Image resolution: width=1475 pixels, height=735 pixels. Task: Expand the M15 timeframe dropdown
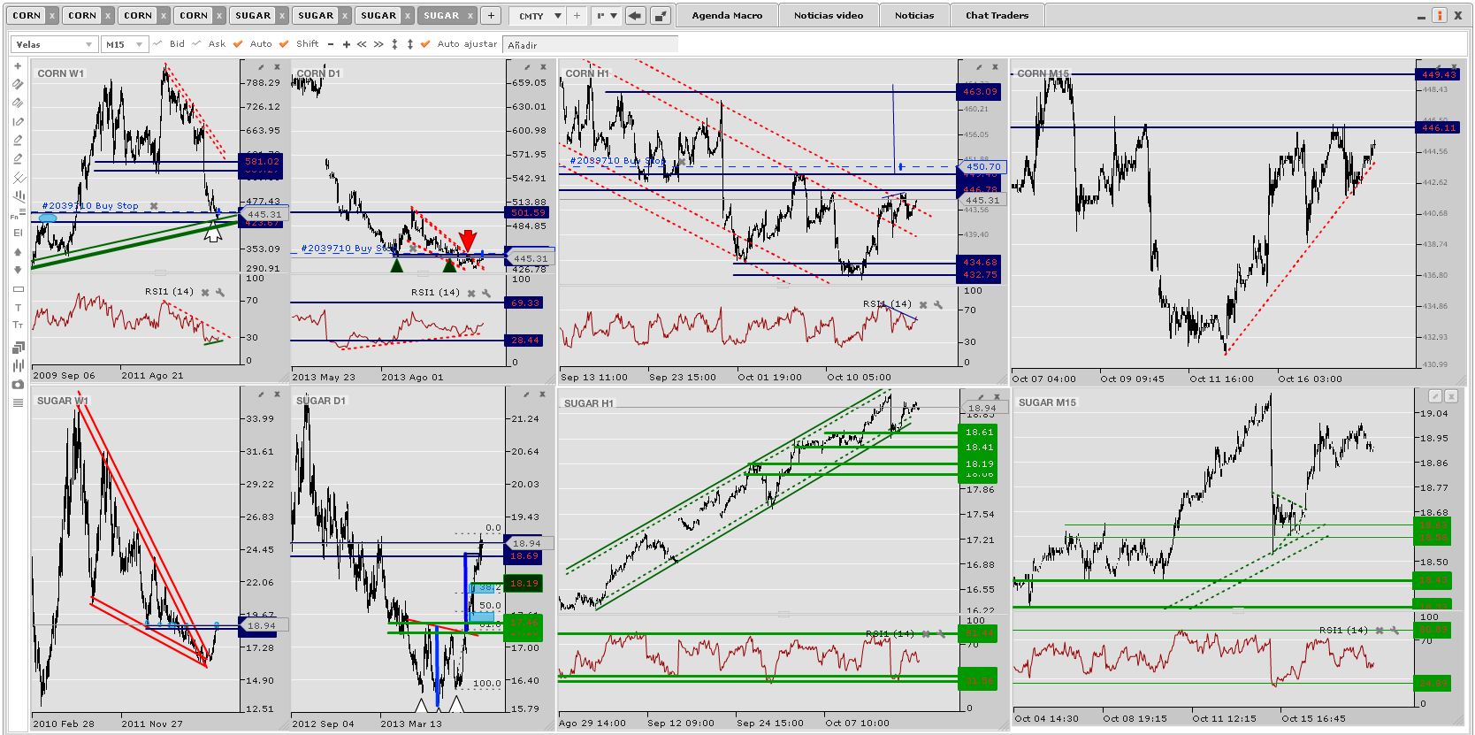[124, 44]
